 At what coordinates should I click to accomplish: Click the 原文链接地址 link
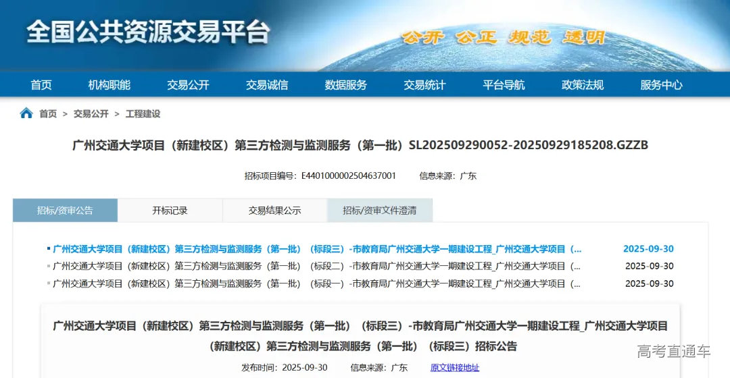pos(455,368)
